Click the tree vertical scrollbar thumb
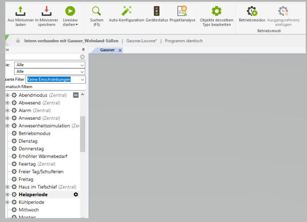307x222 pixels. 83,134
